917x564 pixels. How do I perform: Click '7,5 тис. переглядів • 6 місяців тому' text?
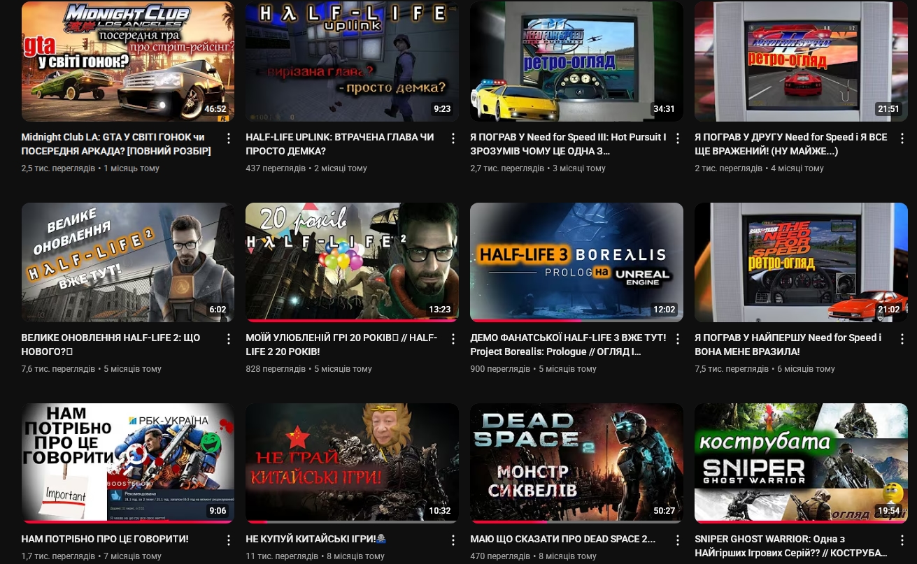765,369
